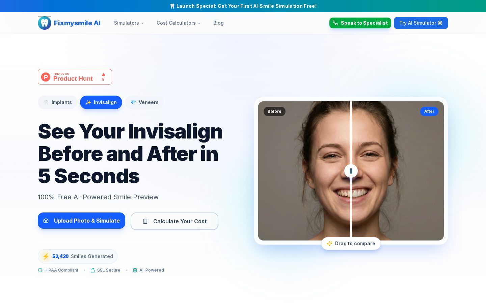This screenshot has height=304, width=486.
Task: Select the Implants tab
Action: coord(57,102)
